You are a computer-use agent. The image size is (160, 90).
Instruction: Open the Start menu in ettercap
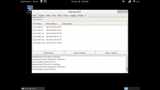click(x=35, y=15)
